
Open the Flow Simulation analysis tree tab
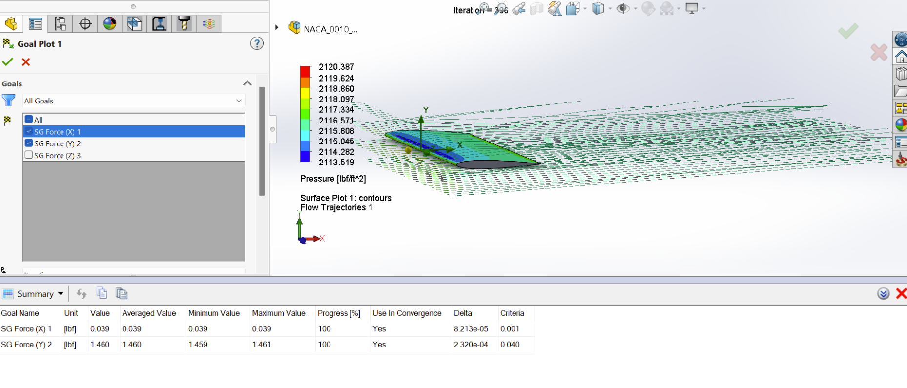tap(135, 23)
